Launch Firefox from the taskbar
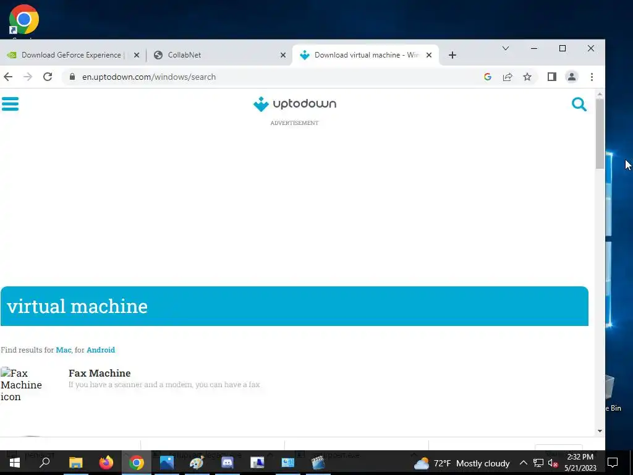The width and height of the screenshot is (633, 475). (106, 463)
